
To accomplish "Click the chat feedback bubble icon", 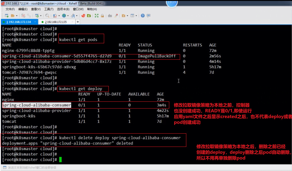I will pyautogui.click(x=148, y=15).
